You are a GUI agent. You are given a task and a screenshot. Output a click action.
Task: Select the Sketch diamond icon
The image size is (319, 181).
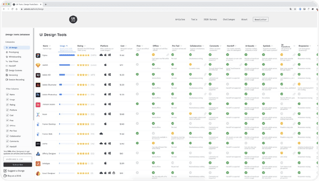pyautogui.click(x=38, y=65)
